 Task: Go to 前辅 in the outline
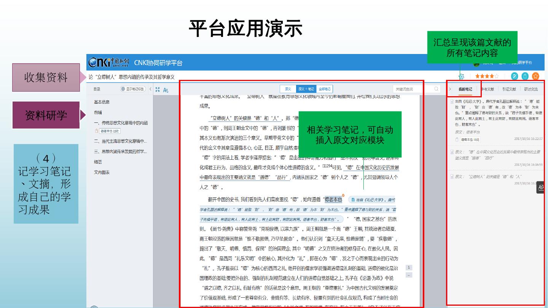(98, 113)
